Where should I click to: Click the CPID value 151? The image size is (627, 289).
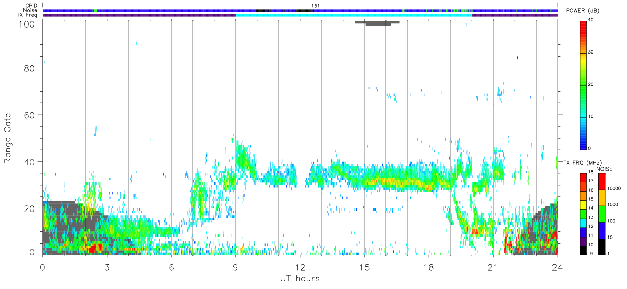click(x=316, y=6)
